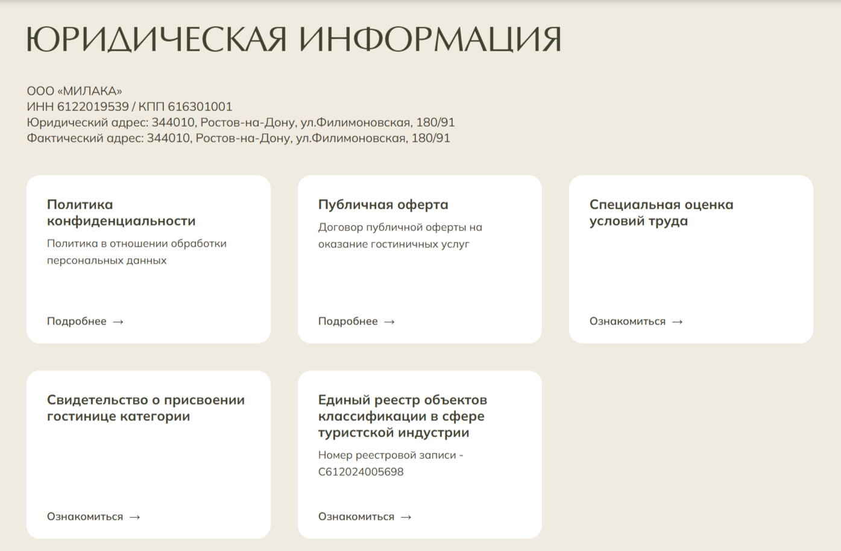841x551 pixels.
Task: Click the arrow icon in Специальная оценка условий труда card
Action: point(678,321)
